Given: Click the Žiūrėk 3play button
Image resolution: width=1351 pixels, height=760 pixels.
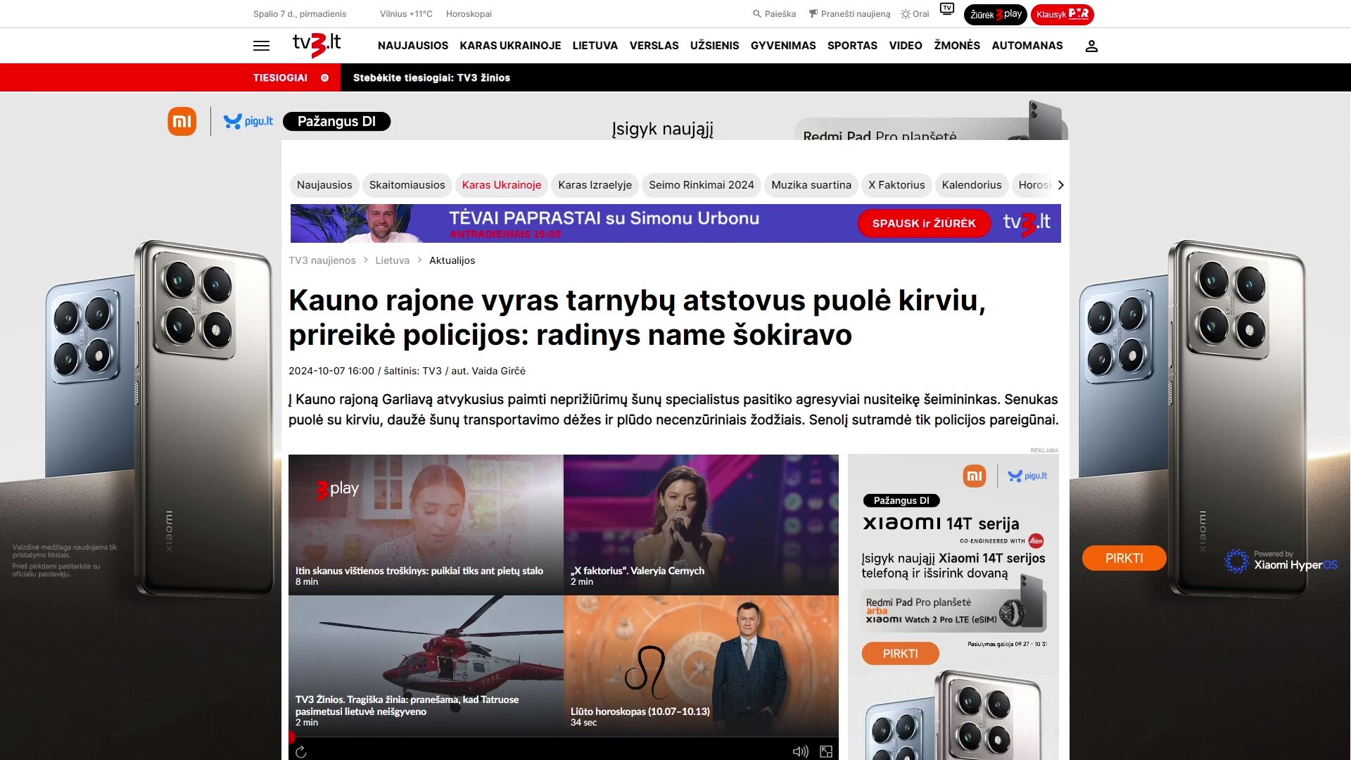Looking at the screenshot, I should click(x=996, y=14).
